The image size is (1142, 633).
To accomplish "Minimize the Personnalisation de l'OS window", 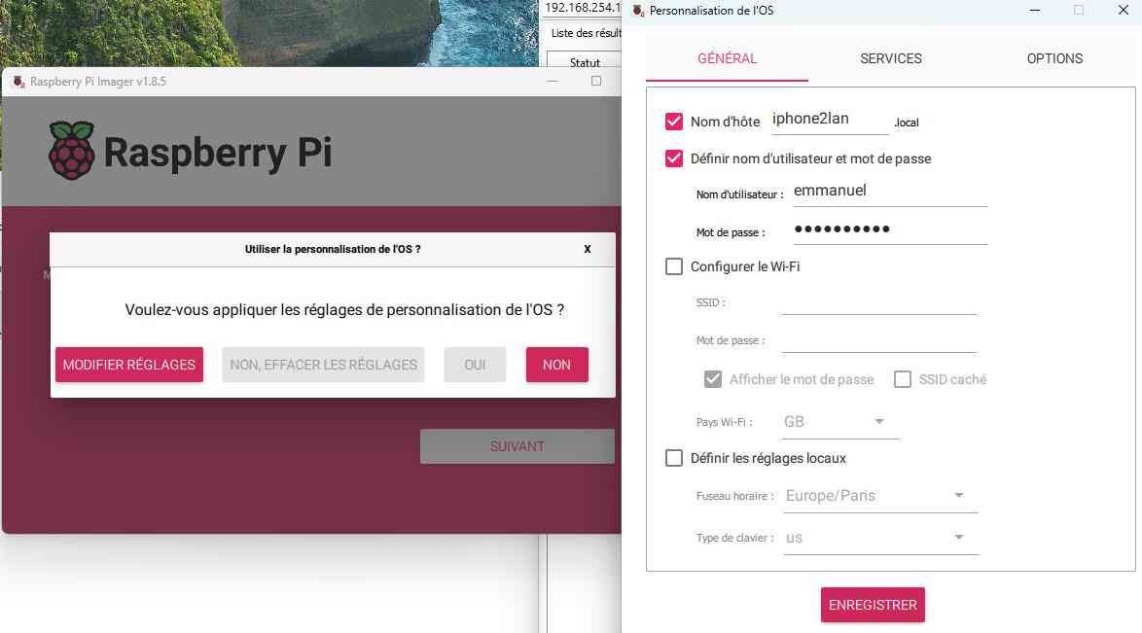I will pos(1034,10).
